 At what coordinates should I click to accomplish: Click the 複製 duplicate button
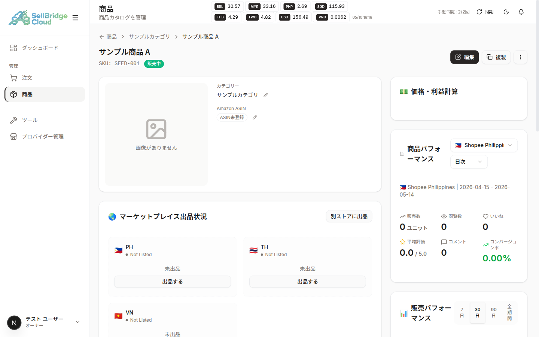point(496,57)
